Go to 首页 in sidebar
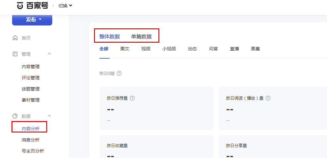 (x=26, y=38)
